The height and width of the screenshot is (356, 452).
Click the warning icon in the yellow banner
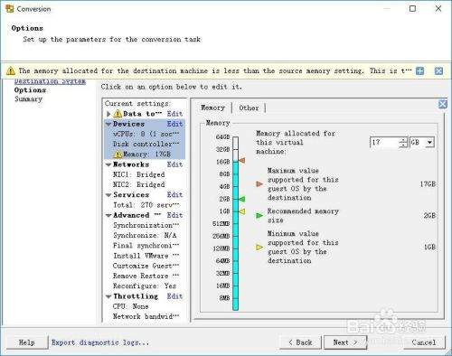(11, 71)
